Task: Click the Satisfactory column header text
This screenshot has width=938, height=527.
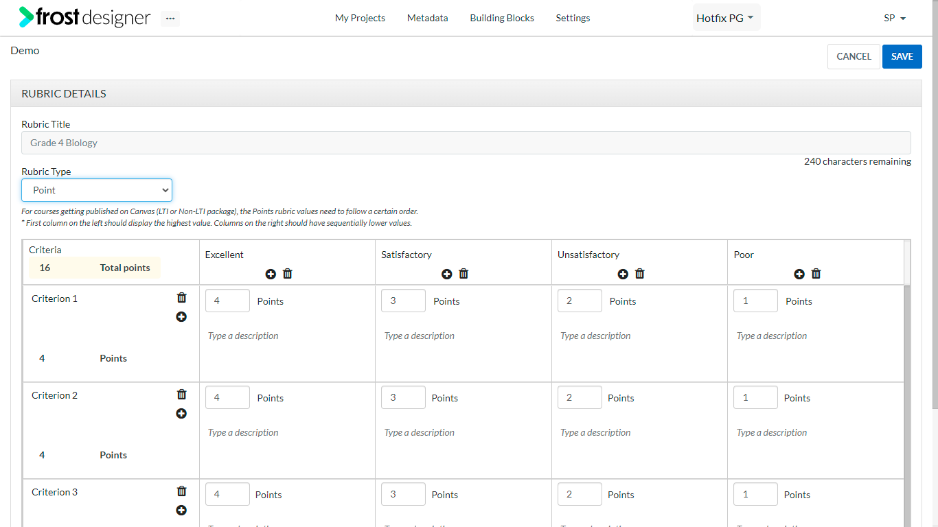Action: click(407, 255)
